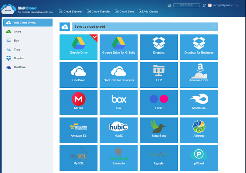Add MediaFire cloud
Screen dimensions: 246x173
199,102
